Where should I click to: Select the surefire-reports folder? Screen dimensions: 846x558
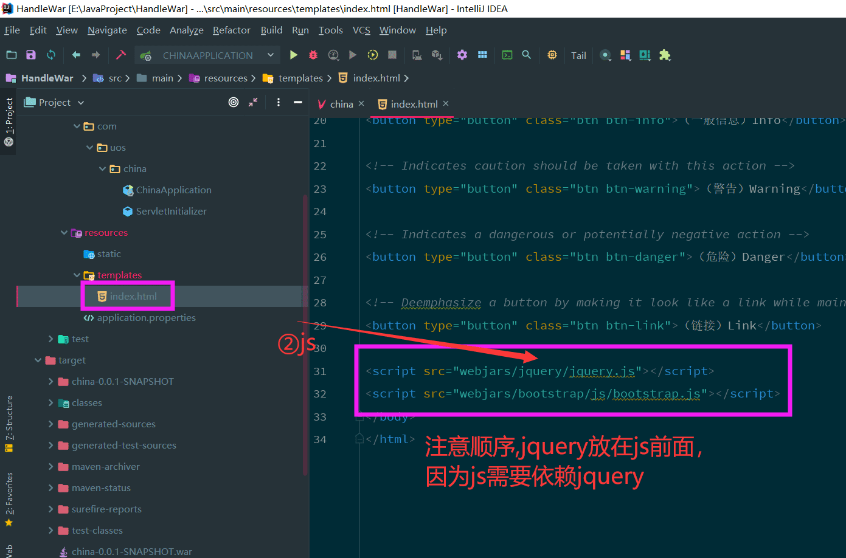click(100, 509)
